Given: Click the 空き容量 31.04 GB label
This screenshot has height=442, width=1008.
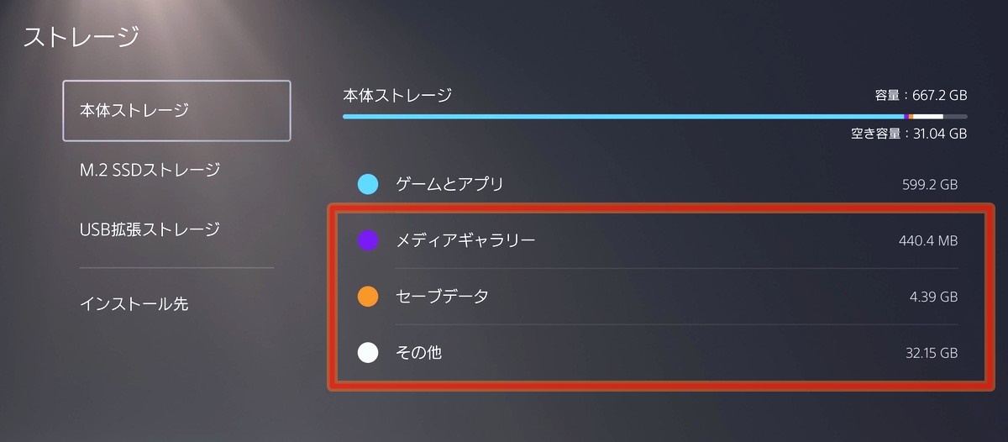Looking at the screenshot, I should (909, 134).
